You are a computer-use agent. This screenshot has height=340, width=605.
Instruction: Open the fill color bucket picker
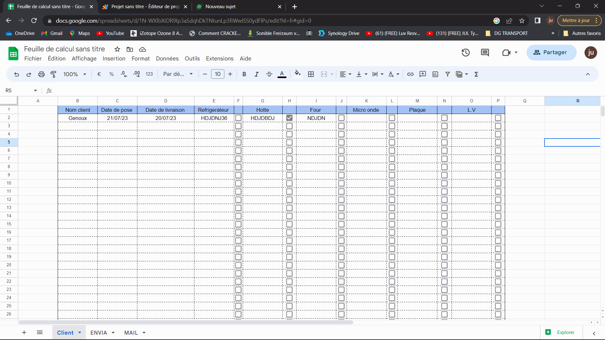297,74
